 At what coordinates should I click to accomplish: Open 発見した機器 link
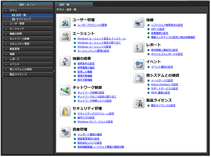point(85,72)
